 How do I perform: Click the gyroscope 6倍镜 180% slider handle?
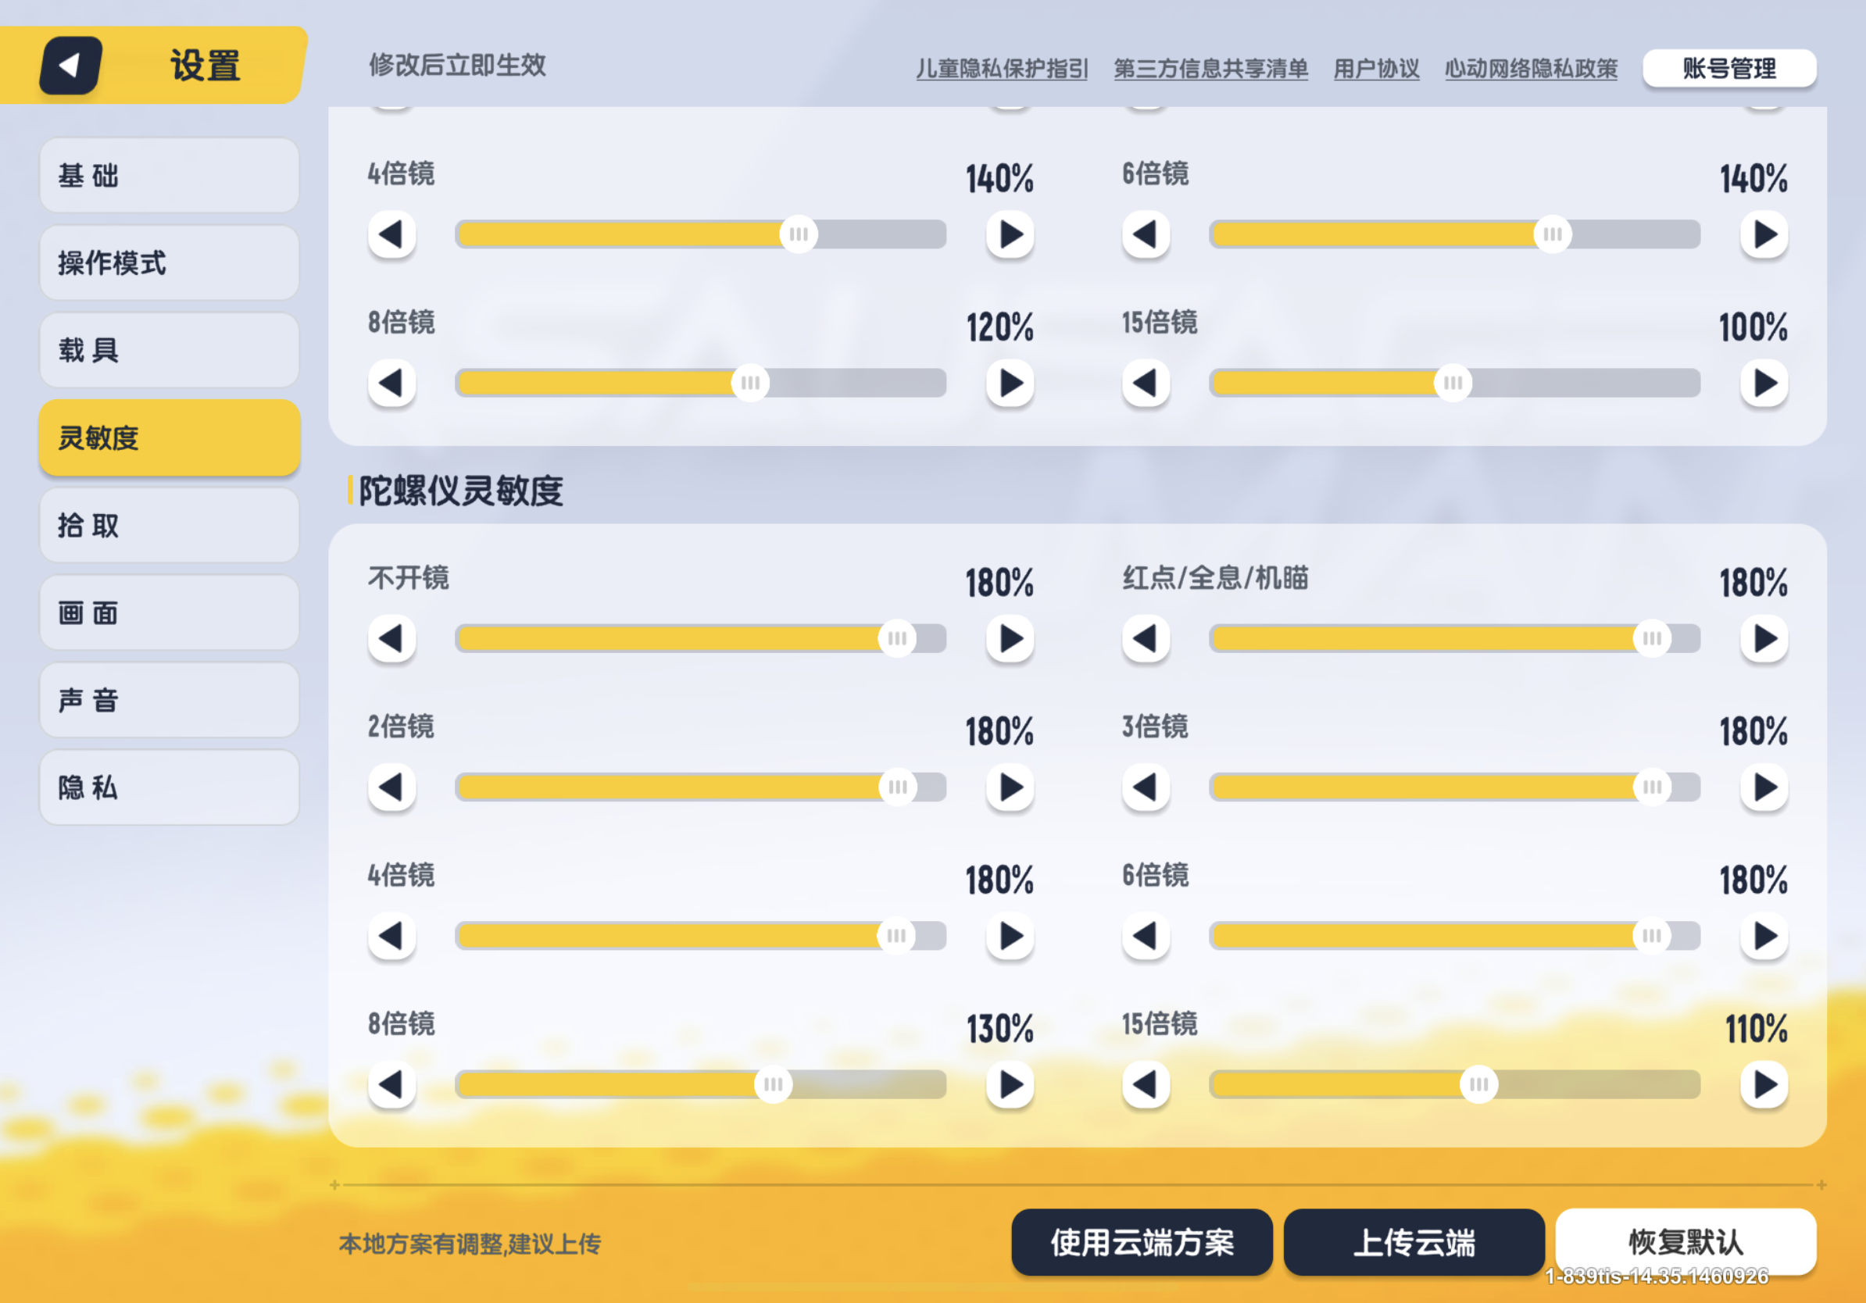1652,936
